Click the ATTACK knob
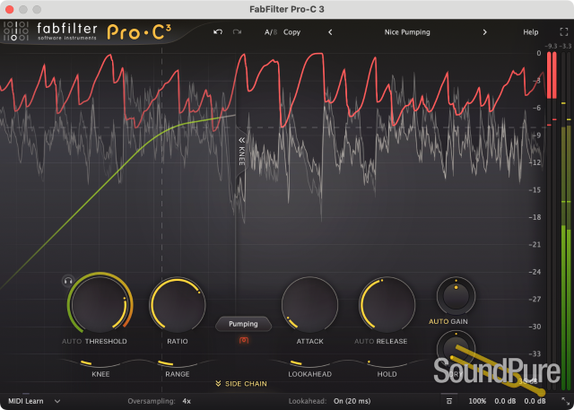 click(x=309, y=304)
